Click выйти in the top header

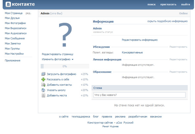click(x=185, y=5)
